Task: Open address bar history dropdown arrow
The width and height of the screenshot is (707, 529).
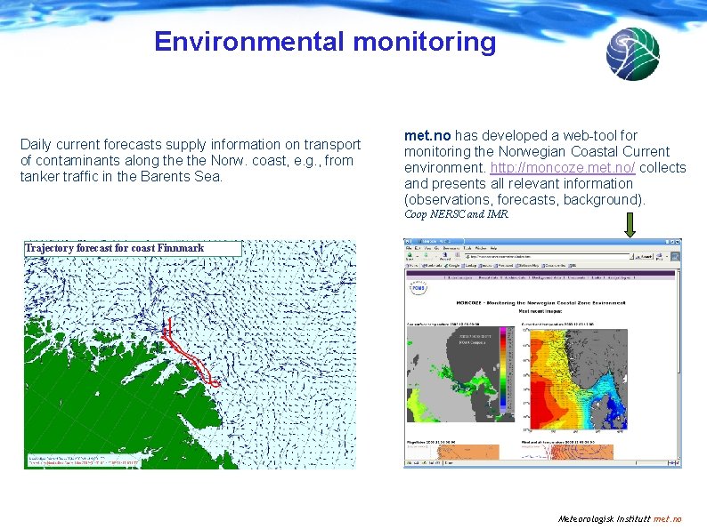Action: (x=631, y=257)
